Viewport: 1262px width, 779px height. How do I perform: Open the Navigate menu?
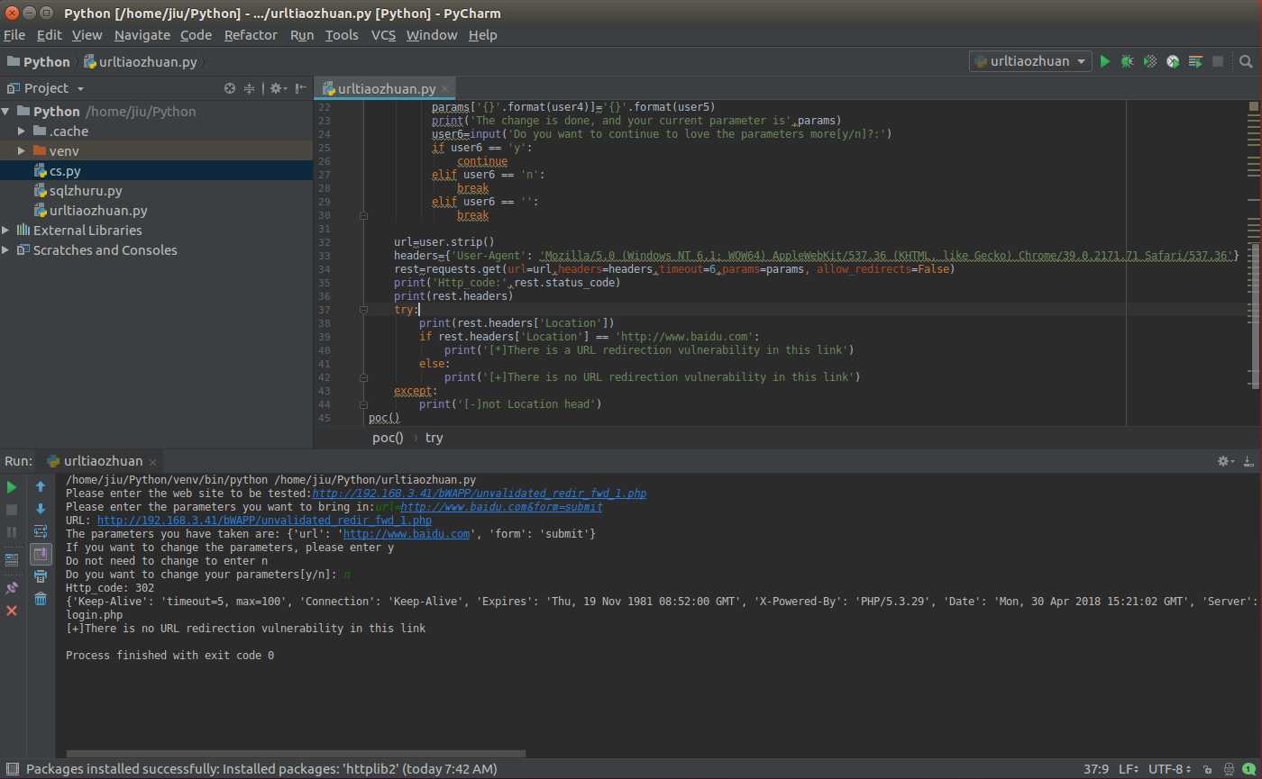click(142, 35)
